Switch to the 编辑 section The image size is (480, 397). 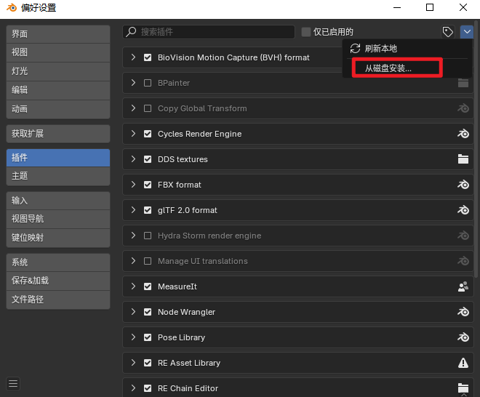pos(58,90)
